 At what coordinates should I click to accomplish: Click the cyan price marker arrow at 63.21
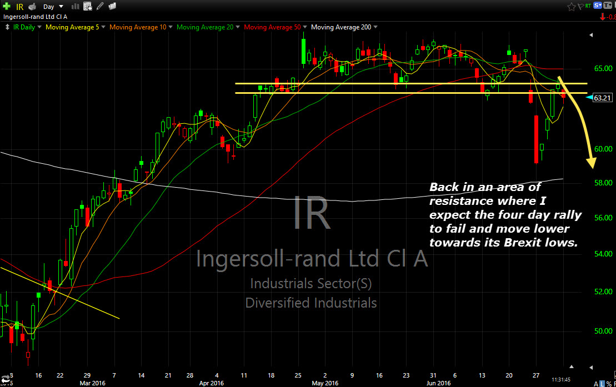(589, 97)
